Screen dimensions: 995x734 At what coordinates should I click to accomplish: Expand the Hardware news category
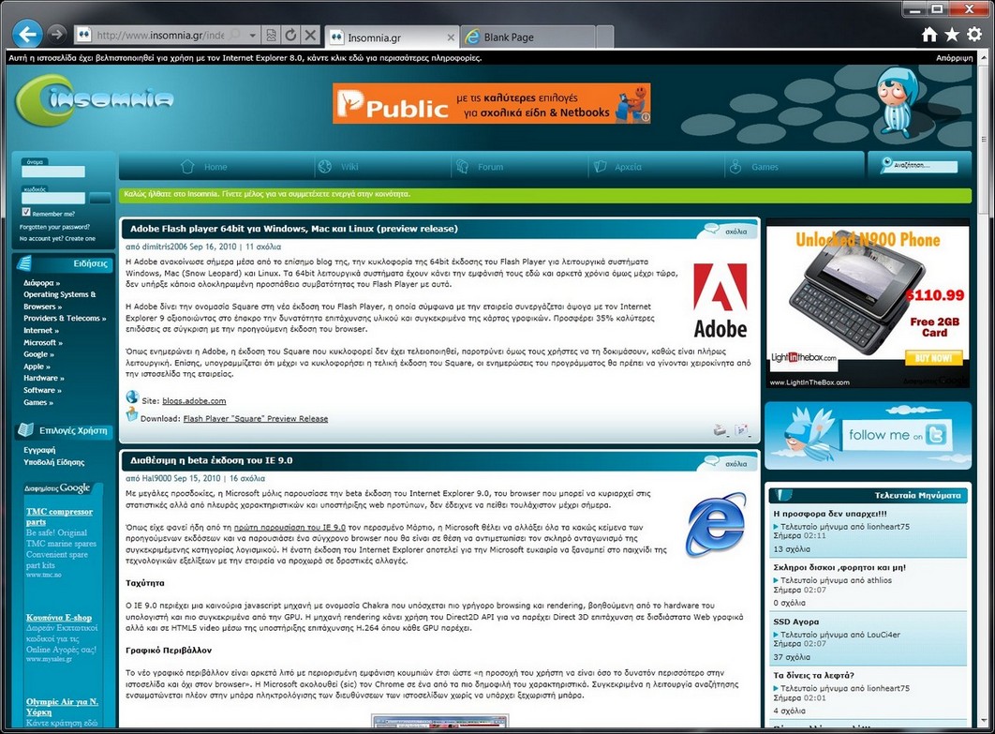click(44, 378)
